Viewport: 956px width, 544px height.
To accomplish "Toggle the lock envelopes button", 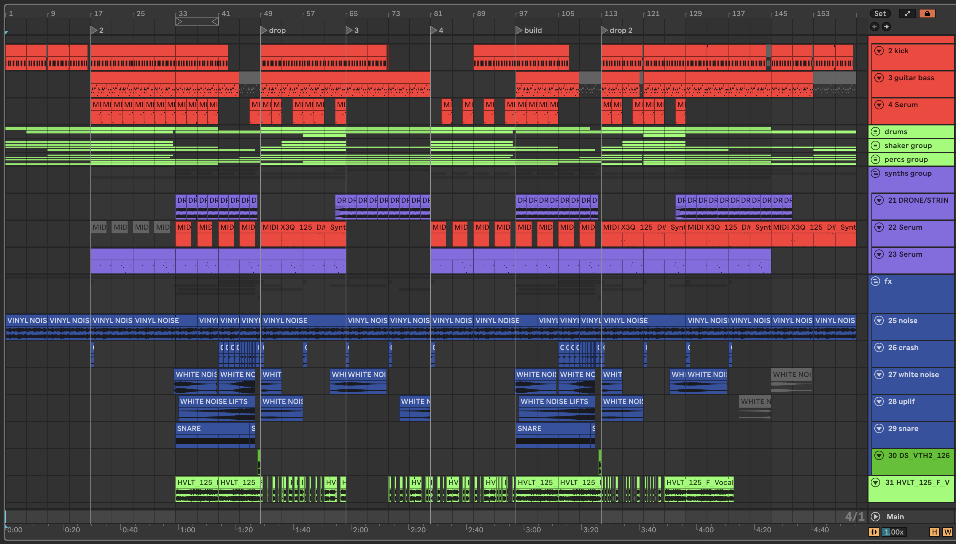I will click(927, 13).
